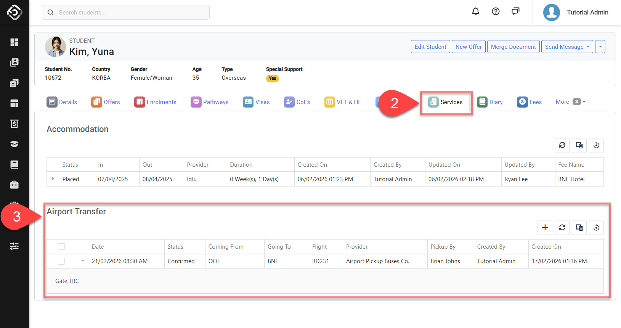Switch to the Enrolments tab
Screen dimensions: 621x328
click(156, 102)
